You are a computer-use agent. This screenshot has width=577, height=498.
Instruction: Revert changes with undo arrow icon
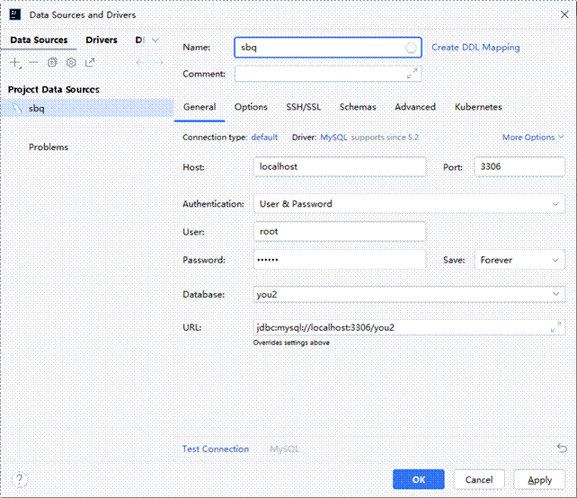tap(562, 448)
